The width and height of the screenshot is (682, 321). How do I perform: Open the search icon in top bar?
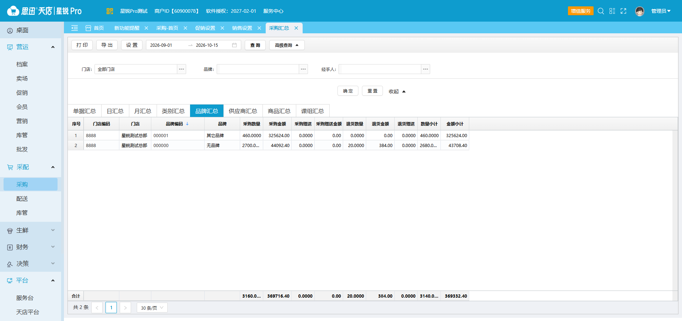point(601,11)
